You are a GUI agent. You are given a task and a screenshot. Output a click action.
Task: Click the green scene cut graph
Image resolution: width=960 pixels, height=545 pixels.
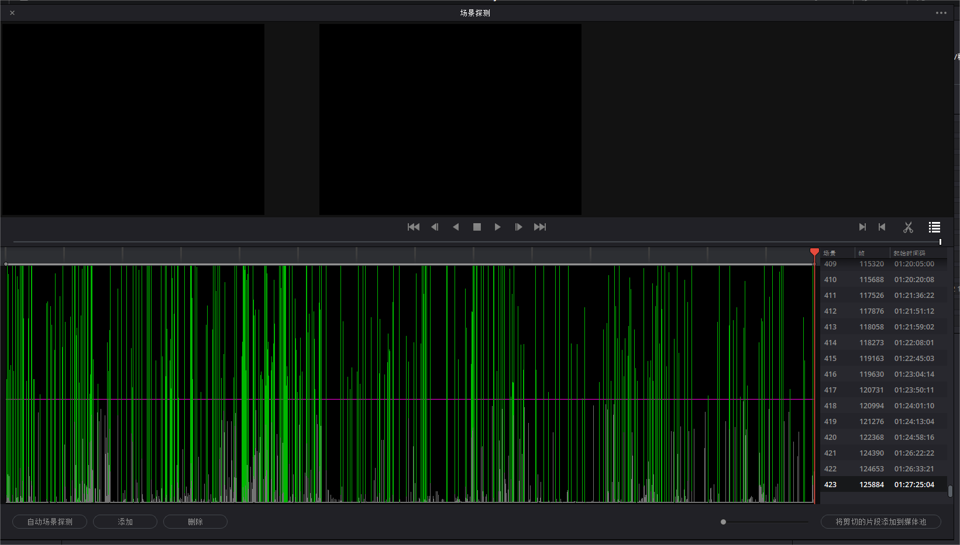410,384
